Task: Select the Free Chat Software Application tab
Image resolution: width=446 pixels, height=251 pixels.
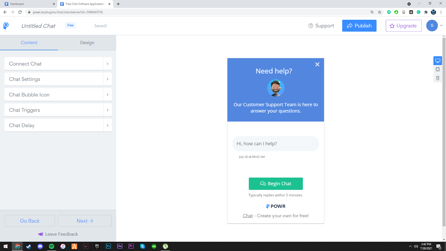Action: coord(85,4)
